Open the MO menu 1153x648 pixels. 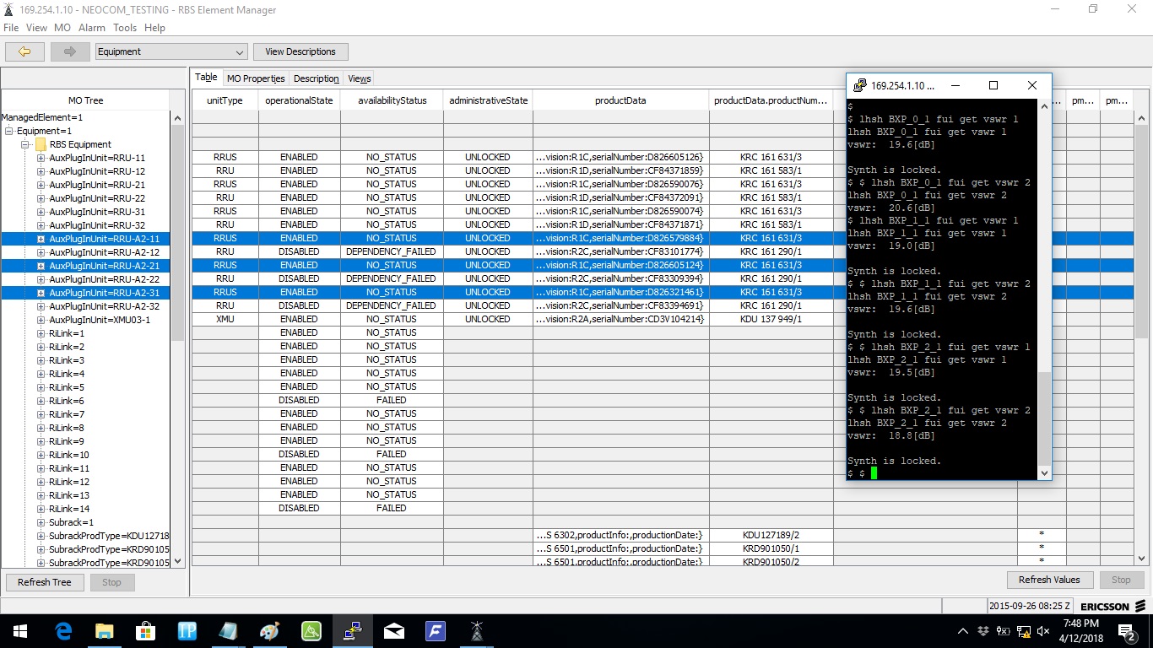pos(62,28)
